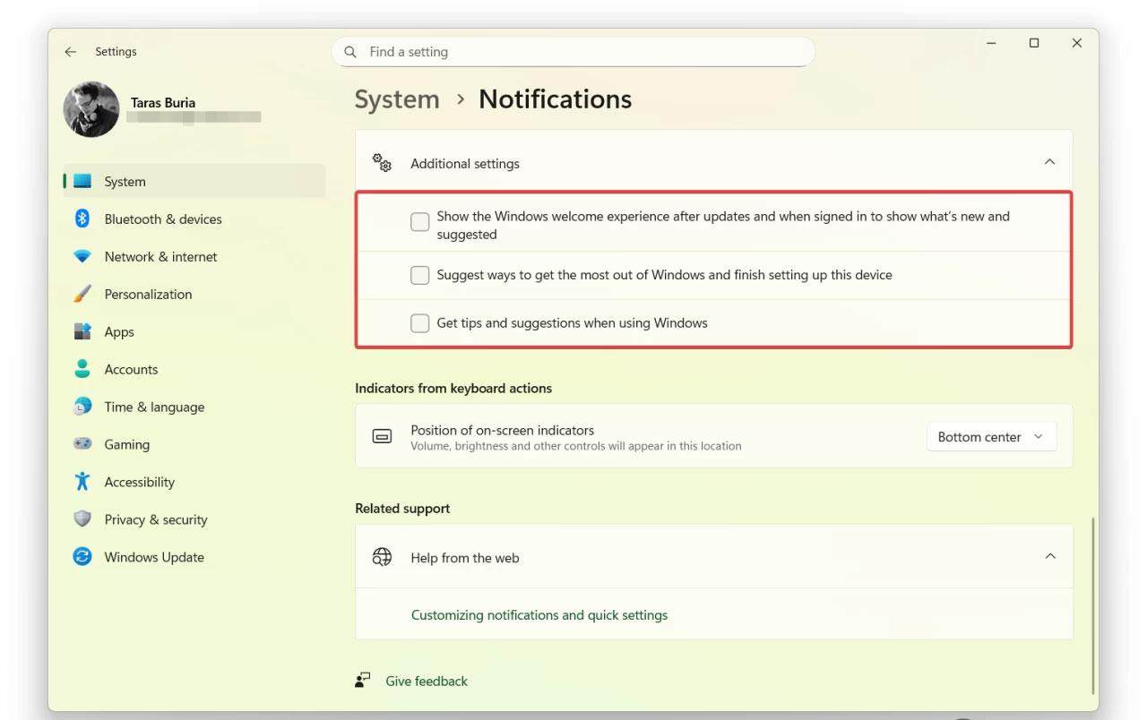Open System settings in the sidebar

(194, 181)
